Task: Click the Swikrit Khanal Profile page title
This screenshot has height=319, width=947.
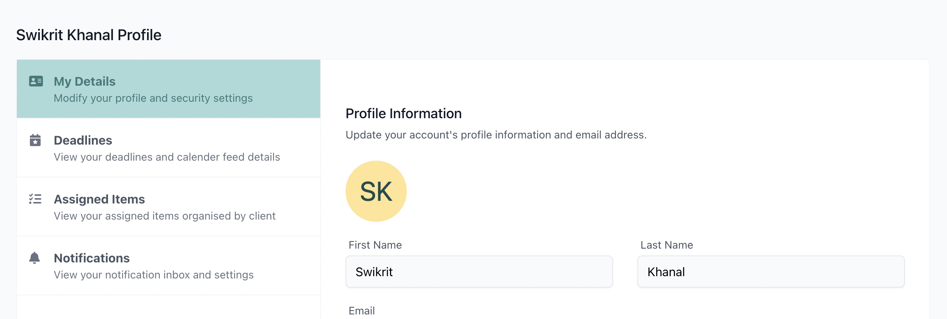Action: pyautogui.click(x=89, y=35)
